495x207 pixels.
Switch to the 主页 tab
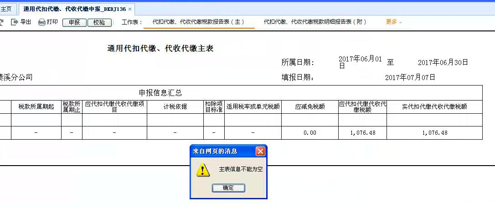6,9
